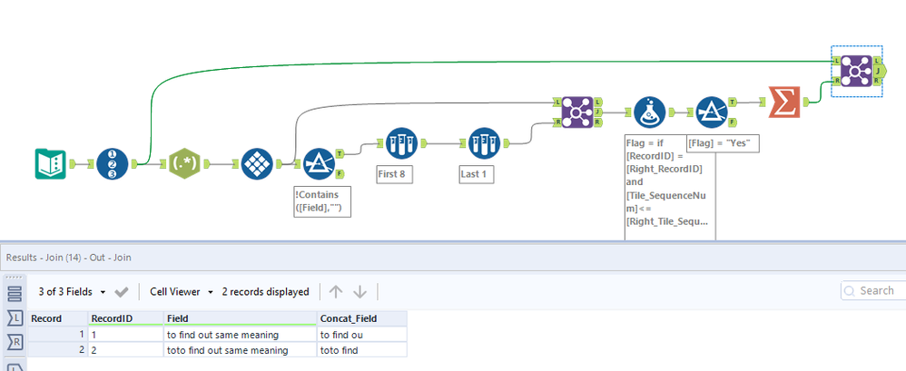This screenshot has height=371, width=906.
Task: Select the Filter tool with Flag = Yes
Action: [x=712, y=112]
